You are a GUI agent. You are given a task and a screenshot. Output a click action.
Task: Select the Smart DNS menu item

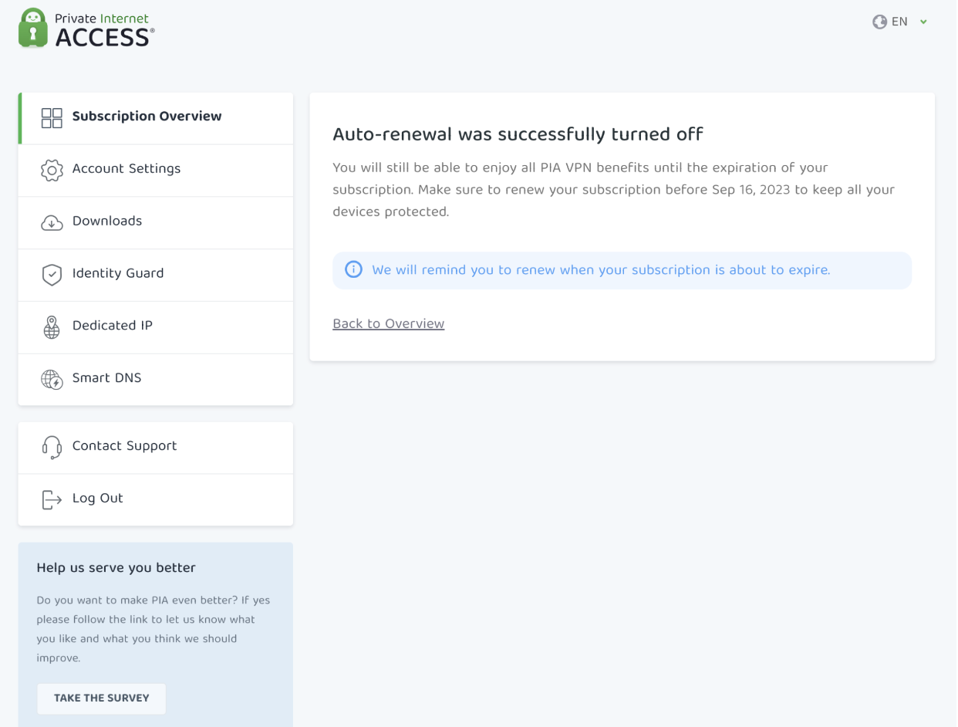tap(107, 378)
